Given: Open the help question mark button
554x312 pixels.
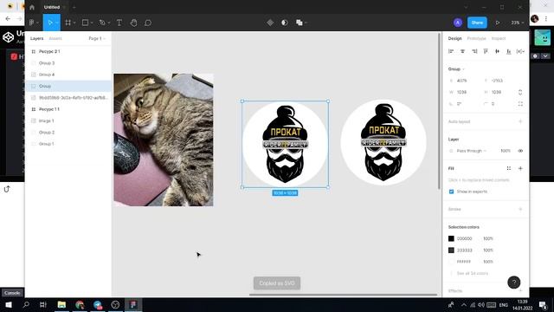Looking at the screenshot, I should coord(513,283).
